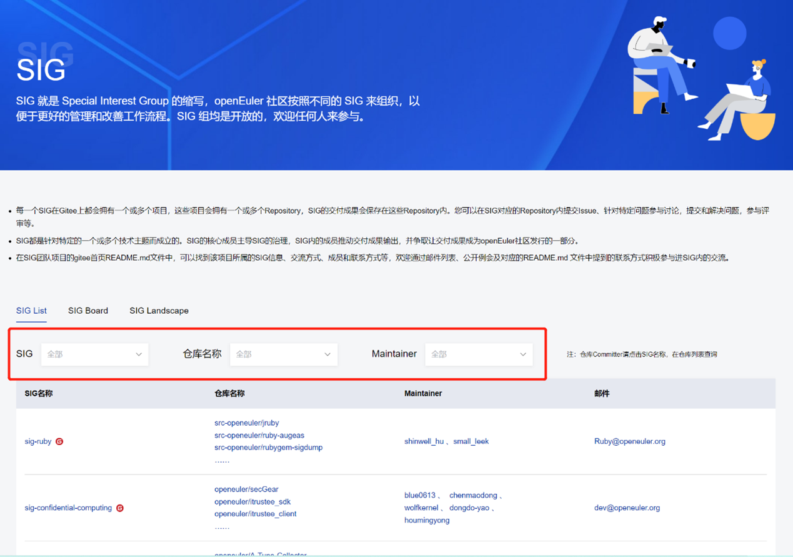Open the sig-ruby SIG link
Viewport: 793px width, 557px height.
38,441
